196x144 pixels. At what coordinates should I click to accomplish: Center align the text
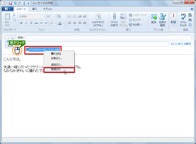(75, 23)
